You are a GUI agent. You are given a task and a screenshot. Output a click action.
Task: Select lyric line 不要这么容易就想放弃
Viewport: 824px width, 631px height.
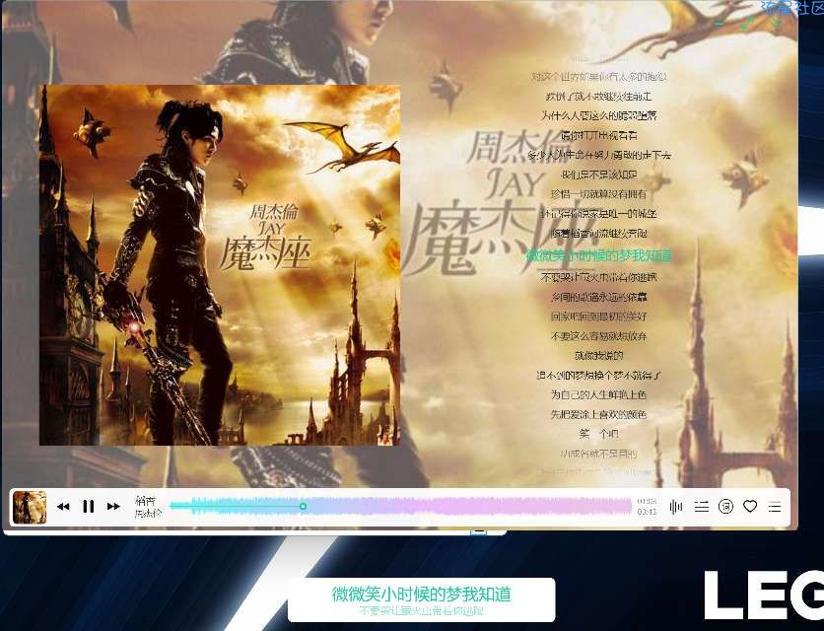coord(598,336)
